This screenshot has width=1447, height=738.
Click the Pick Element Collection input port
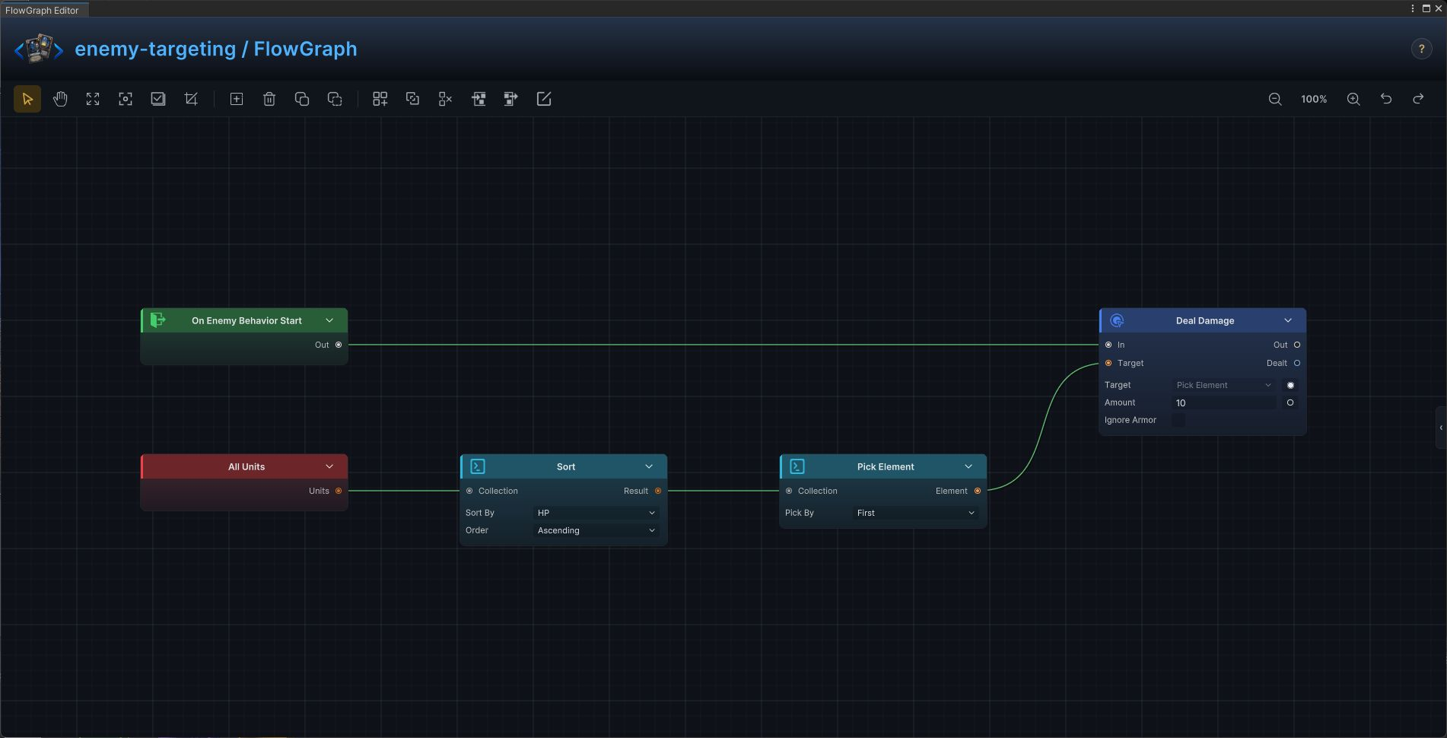[x=789, y=491]
